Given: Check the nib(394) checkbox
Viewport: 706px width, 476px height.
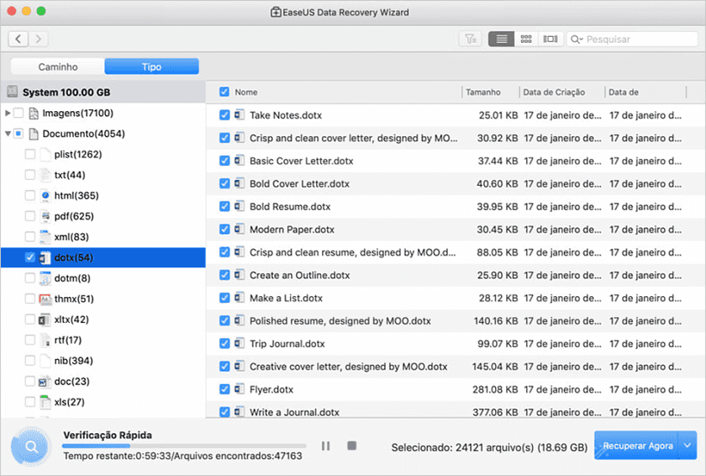Looking at the screenshot, I should point(29,361).
